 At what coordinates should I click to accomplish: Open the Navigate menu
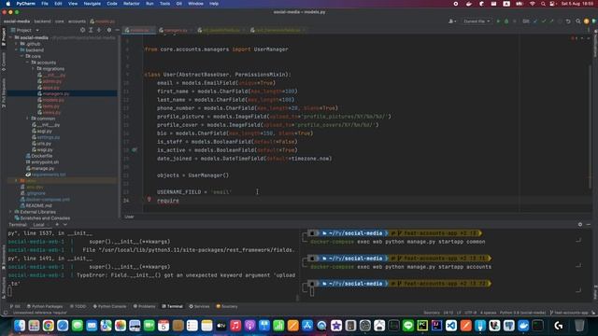point(92,4)
